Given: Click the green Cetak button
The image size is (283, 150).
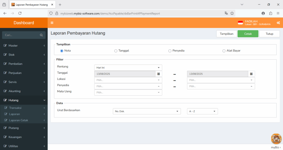Looking at the screenshot, I should [248, 34].
